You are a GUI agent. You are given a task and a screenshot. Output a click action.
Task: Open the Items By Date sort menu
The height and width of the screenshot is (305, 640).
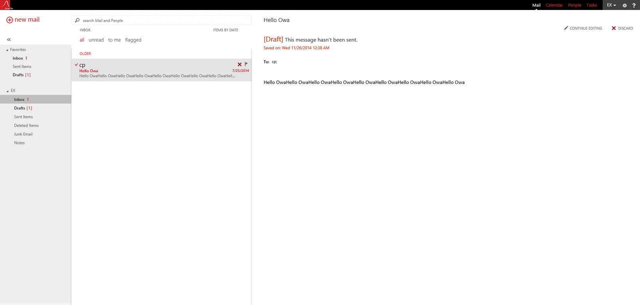(x=226, y=30)
